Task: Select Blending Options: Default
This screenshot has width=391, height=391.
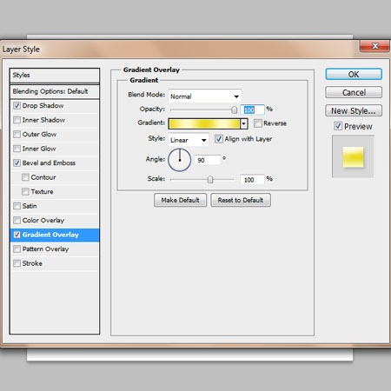Action: click(x=55, y=91)
